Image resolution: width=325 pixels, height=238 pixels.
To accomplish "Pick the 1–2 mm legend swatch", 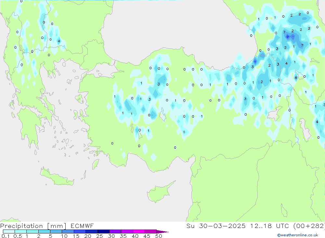I will pyautogui.click(x=32, y=232).
